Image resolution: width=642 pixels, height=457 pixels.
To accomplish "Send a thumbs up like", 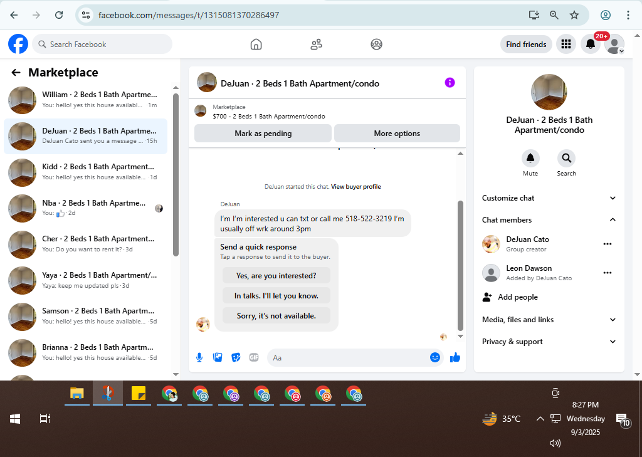I will pos(455,357).
